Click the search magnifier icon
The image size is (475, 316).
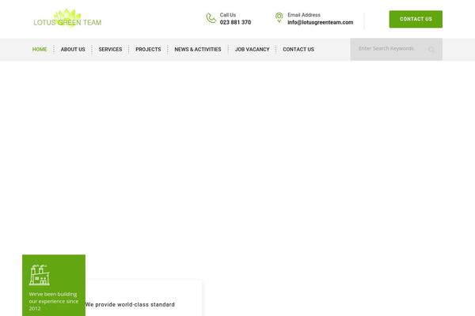pyautogui.click(x=431, y=50)
